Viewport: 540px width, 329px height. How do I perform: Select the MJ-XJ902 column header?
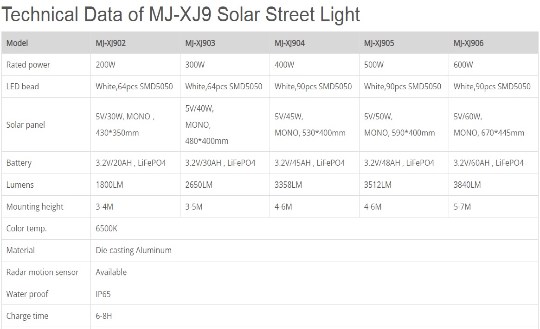[110, 43]
